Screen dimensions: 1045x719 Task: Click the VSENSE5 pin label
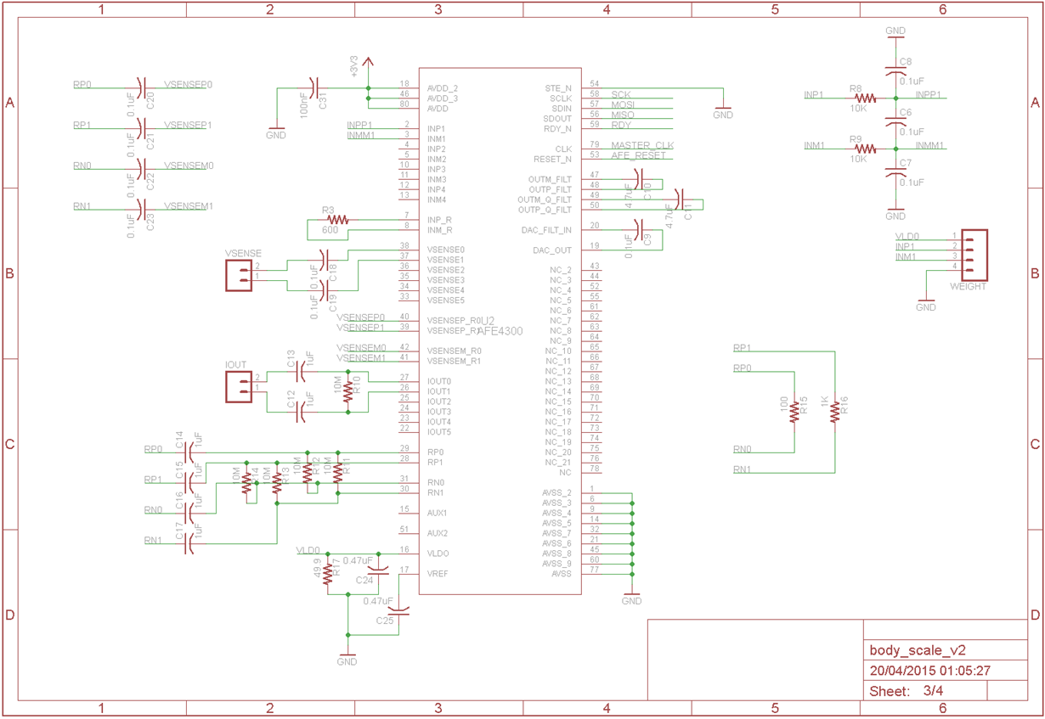446,301
